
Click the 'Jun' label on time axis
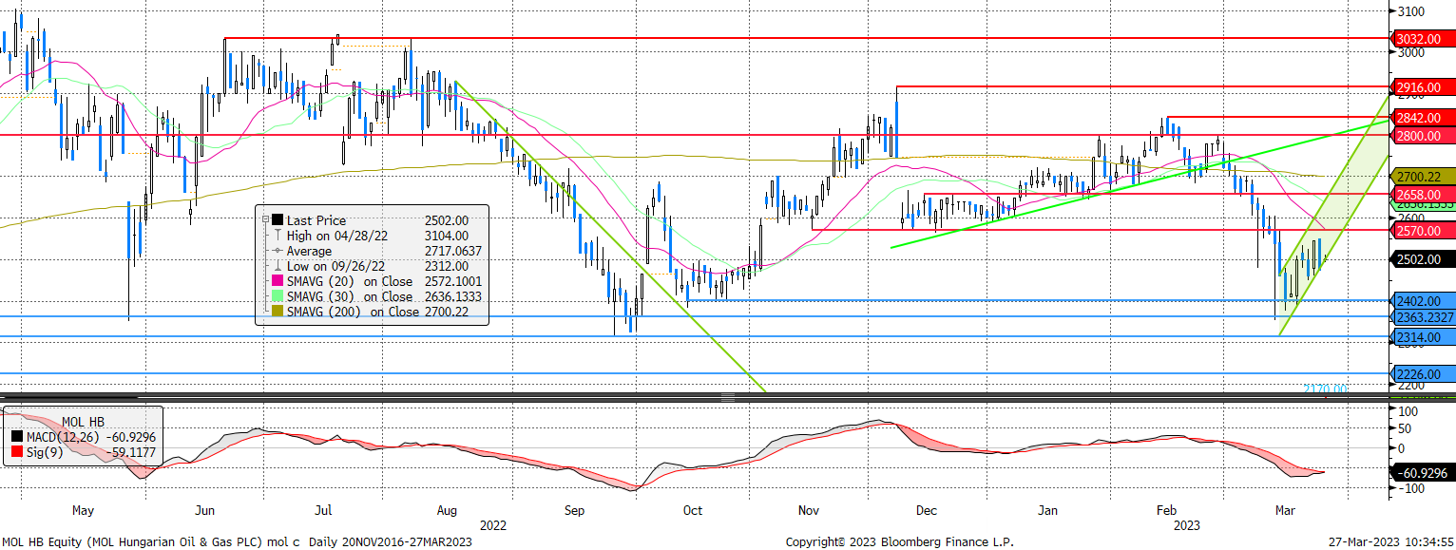pos(206,510)
